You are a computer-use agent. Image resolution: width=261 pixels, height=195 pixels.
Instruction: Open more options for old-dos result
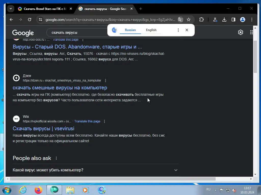click(83, 40)
